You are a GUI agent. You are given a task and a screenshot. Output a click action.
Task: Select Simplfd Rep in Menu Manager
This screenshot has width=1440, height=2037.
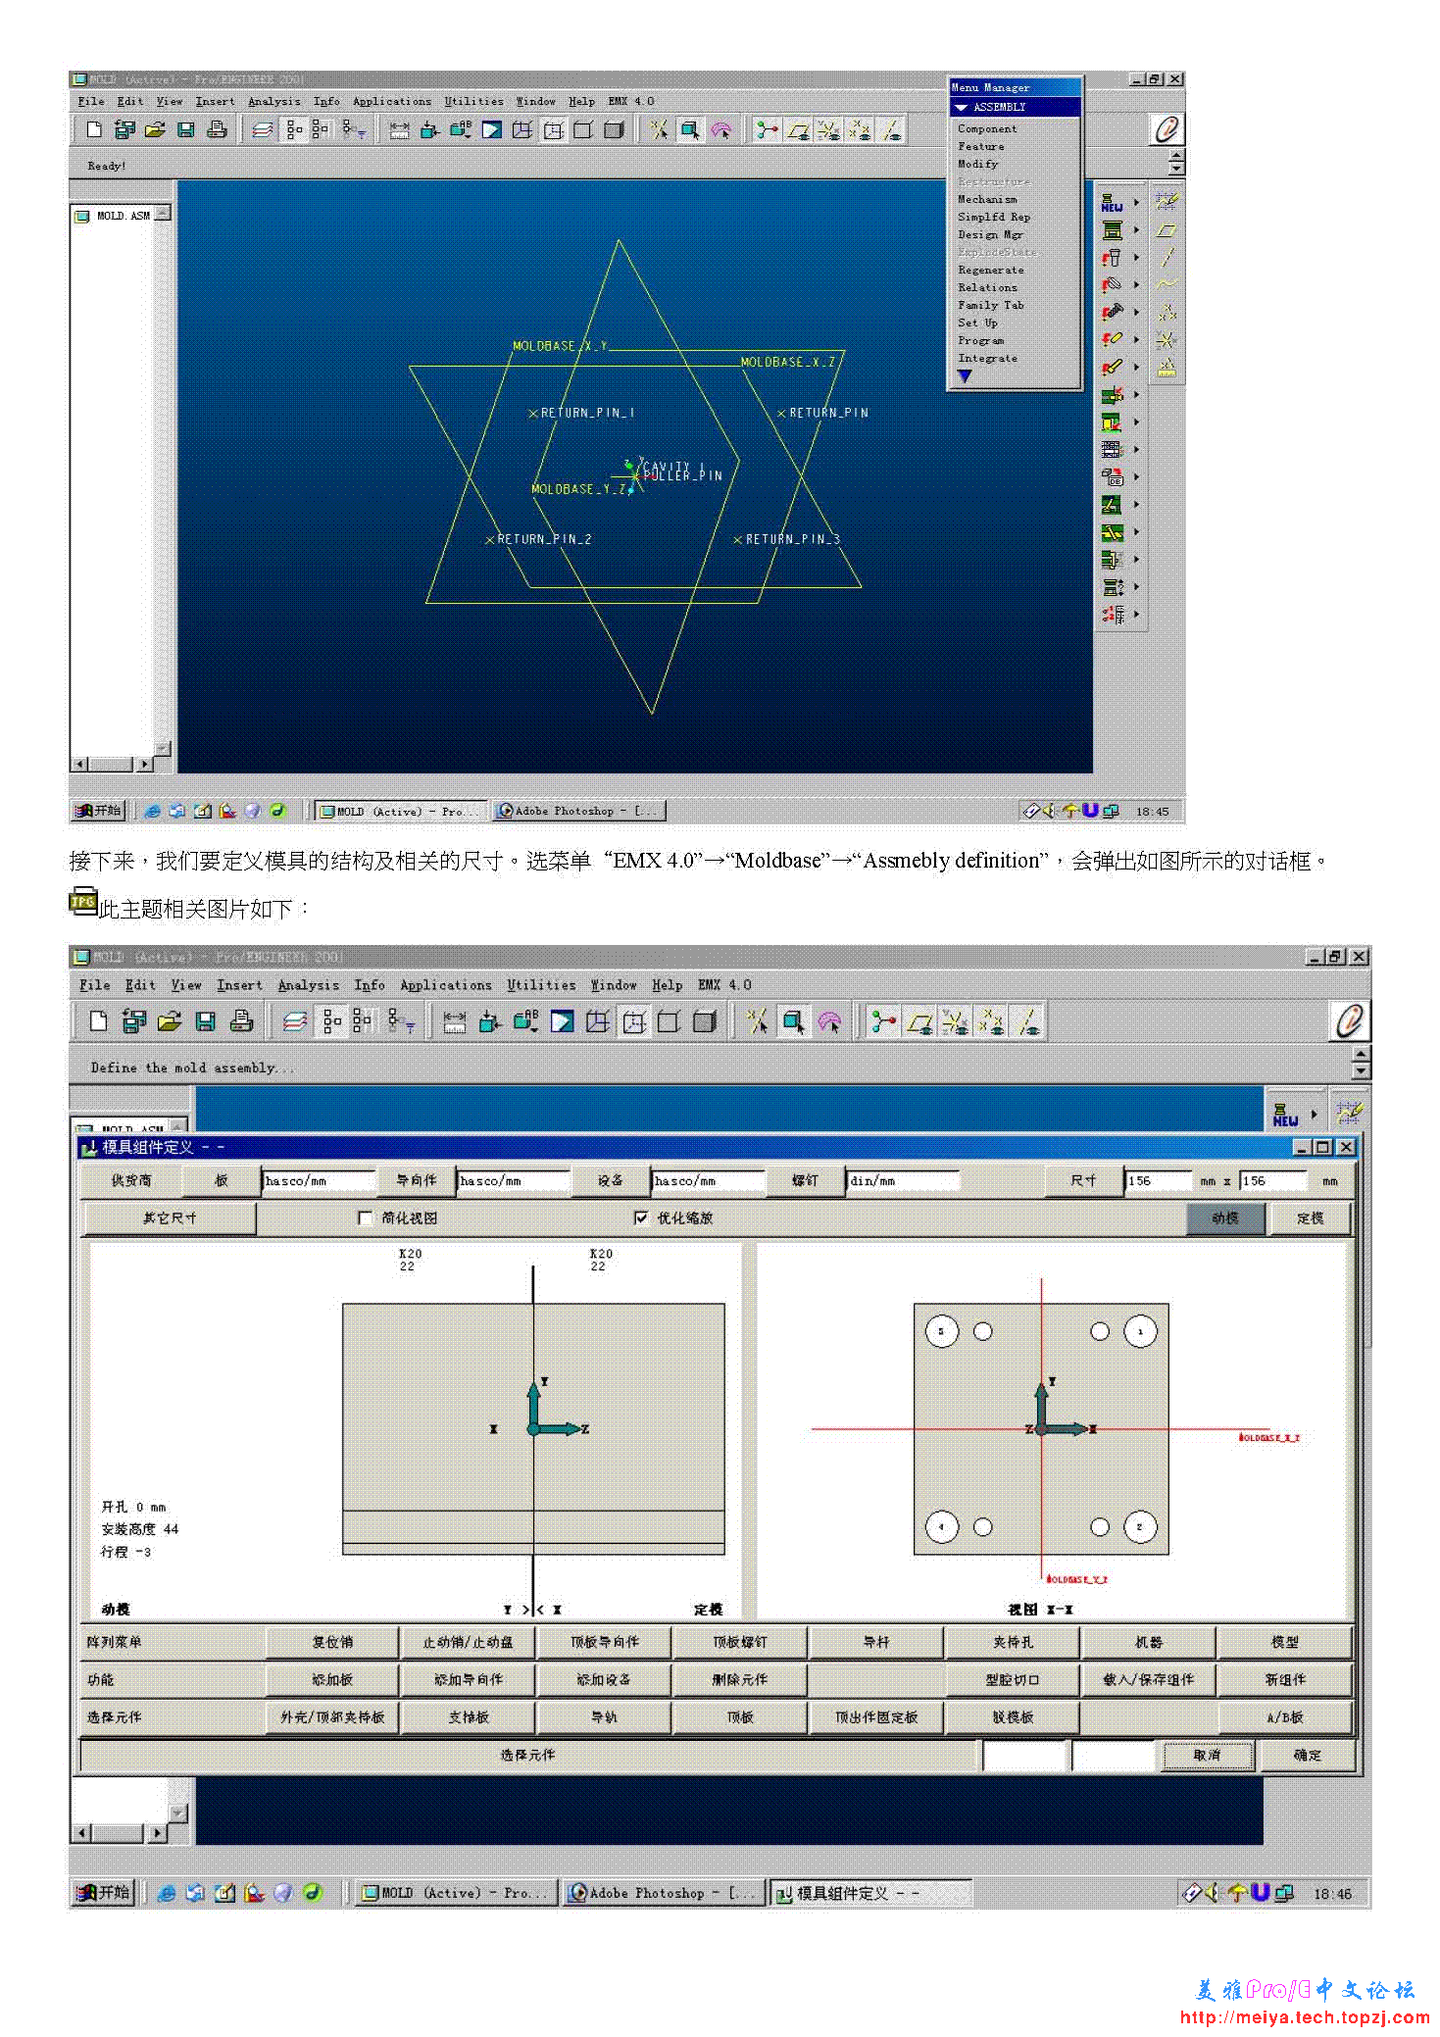click(x=993, y=217)
